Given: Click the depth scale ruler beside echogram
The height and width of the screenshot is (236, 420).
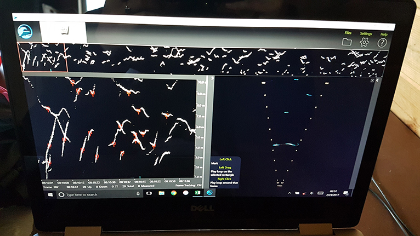Looking at the screenshot, I should [x=201, y=126].
